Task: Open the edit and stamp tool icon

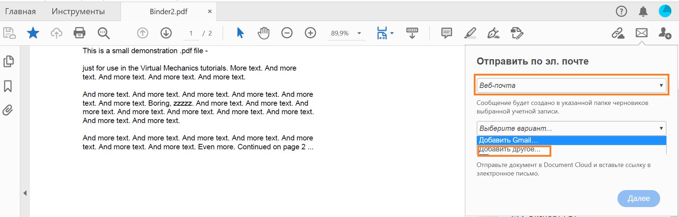Action: pyautogui.click(x=517, y=33)
